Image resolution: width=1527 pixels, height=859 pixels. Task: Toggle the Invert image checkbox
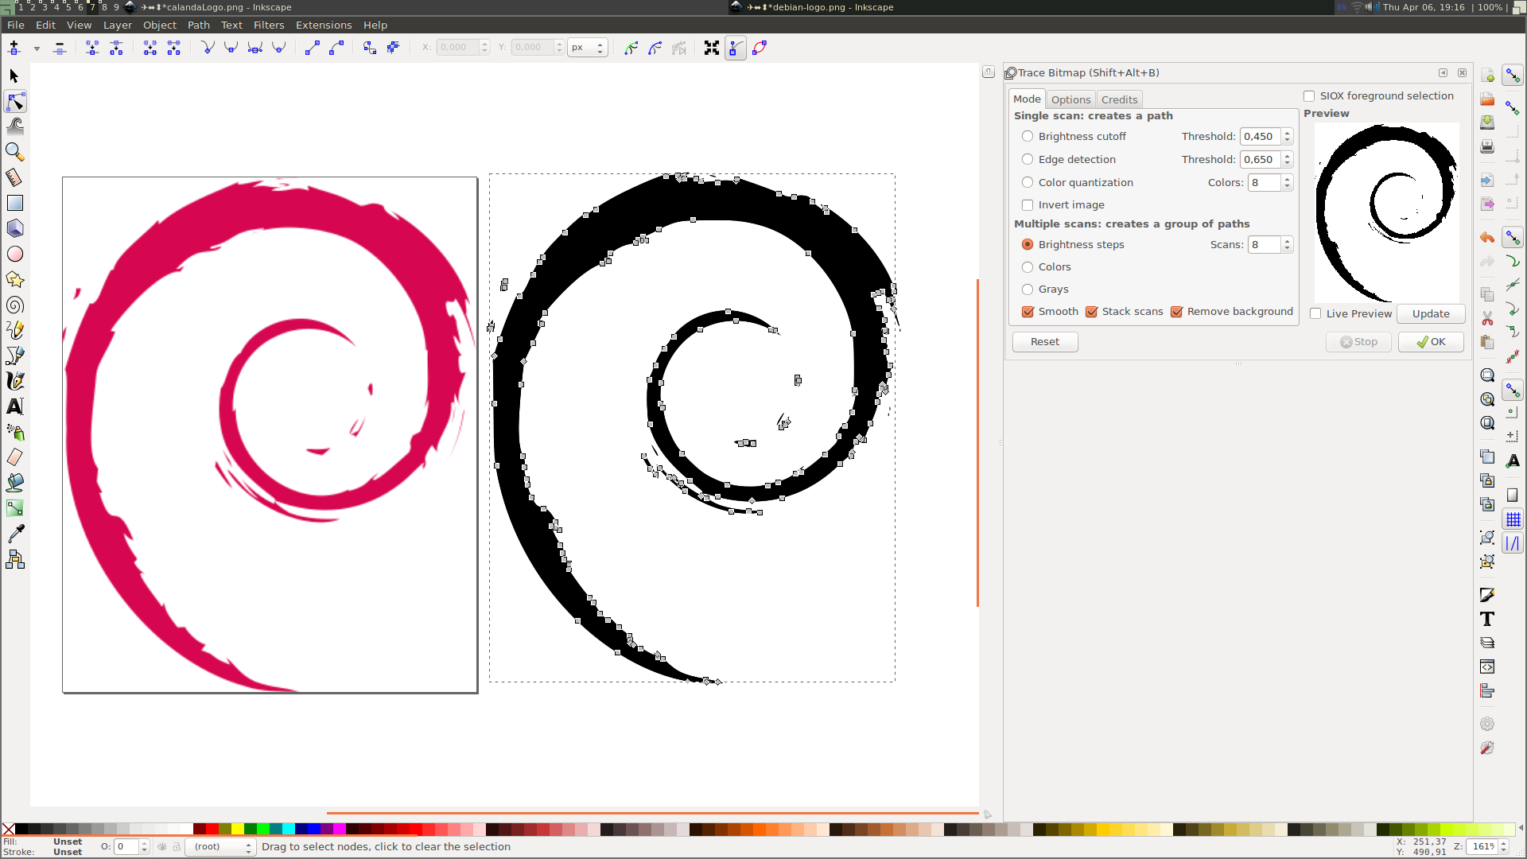pos(1028,205)
